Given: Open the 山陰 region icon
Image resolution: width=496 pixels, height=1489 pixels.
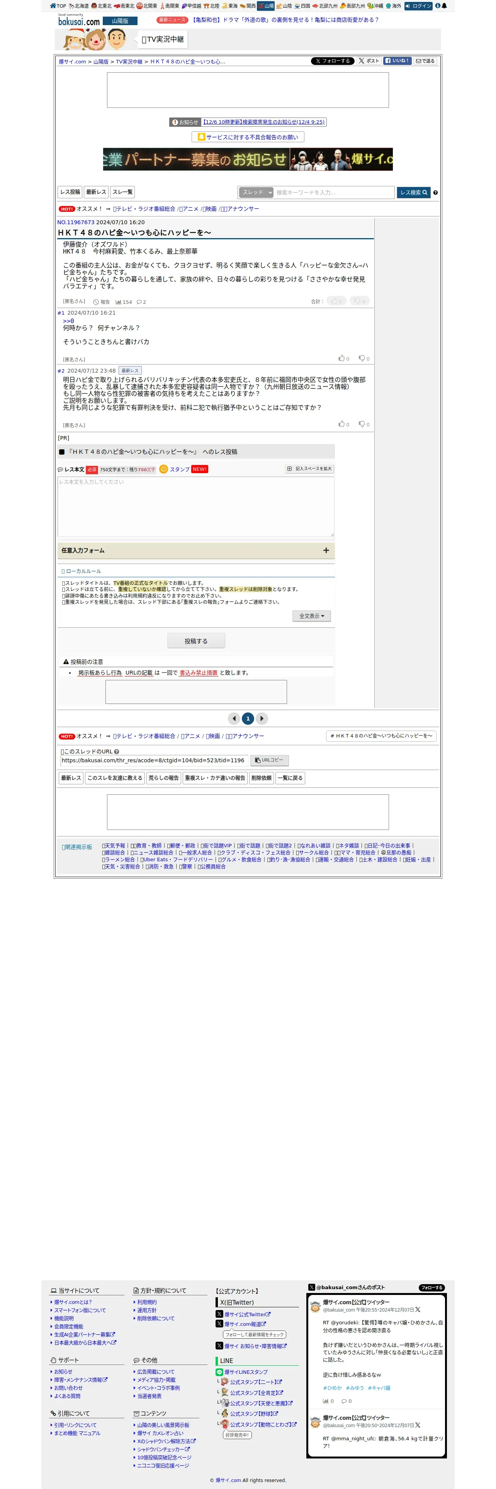Looking at the screenshot, I should click(x=284, y=6).
